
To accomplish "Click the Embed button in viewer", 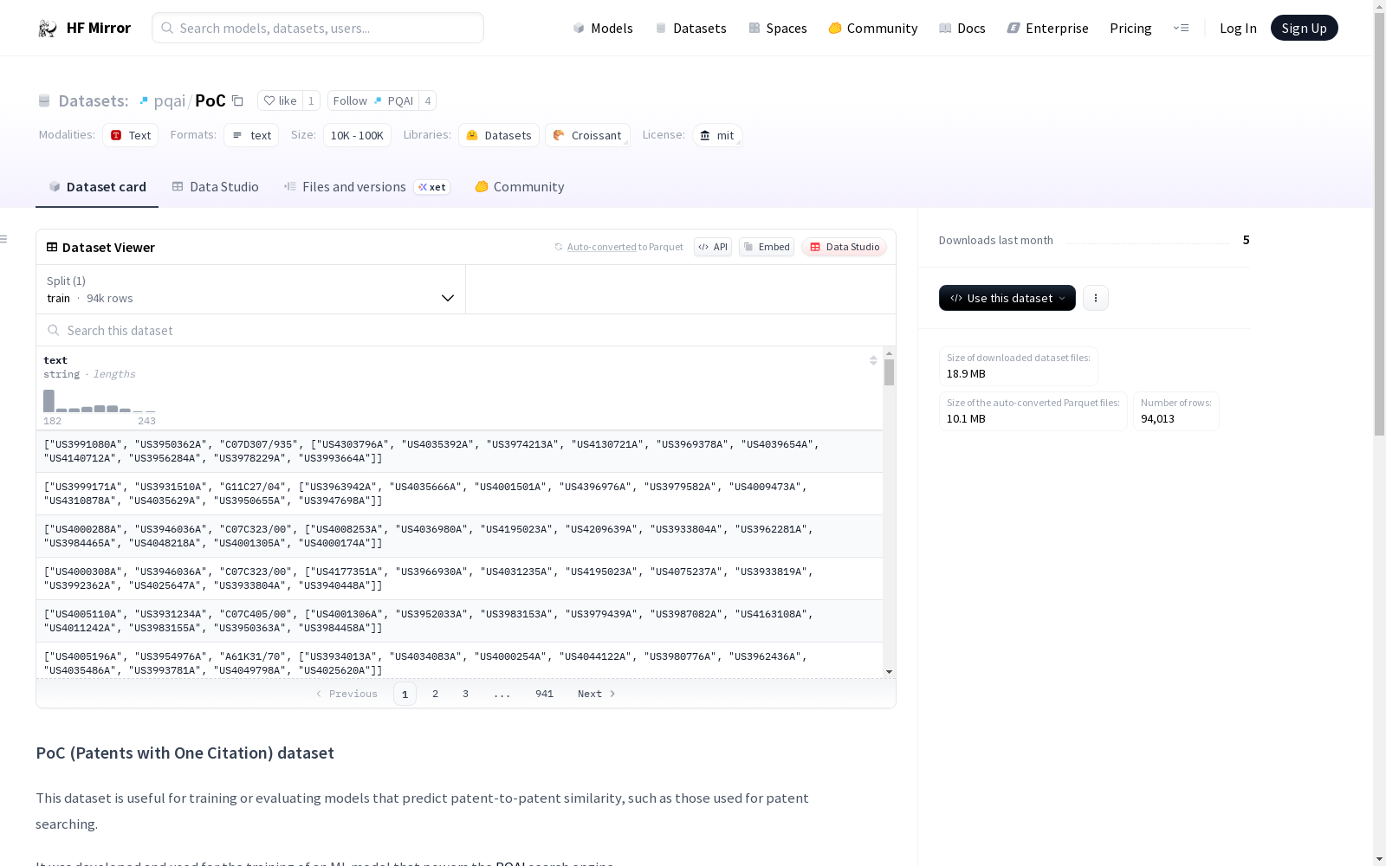I will pyautogui.click(x=767, y=247).
